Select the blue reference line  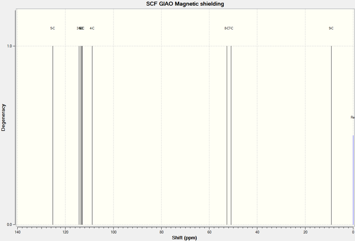coord(353,180)
